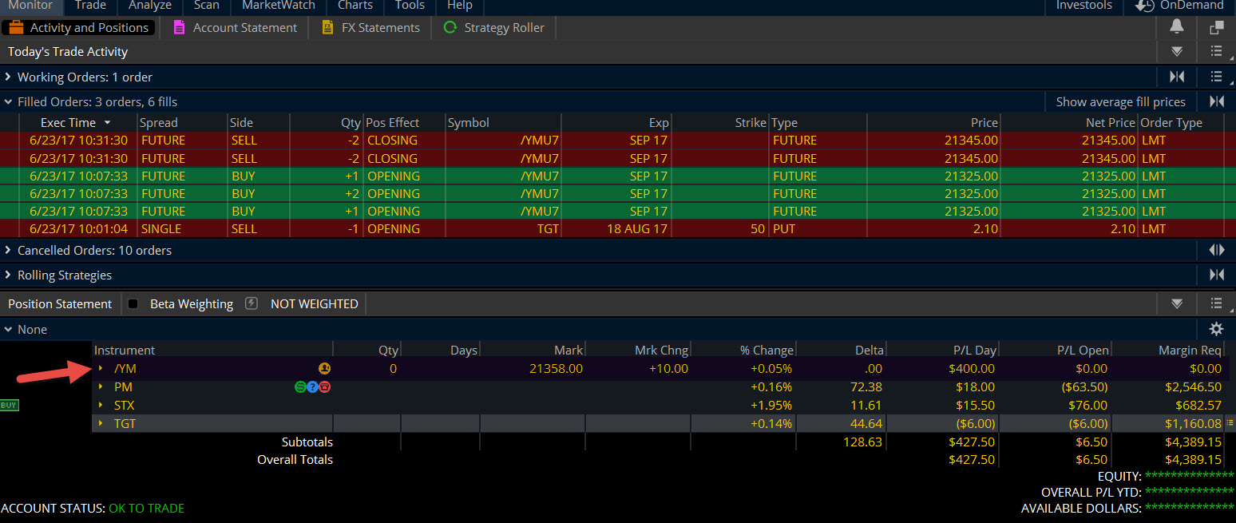Collapse Today's Trade Activity double chevron
This screenshot has height=523, width=1236.
pyautogui.click(x=1177, y=51)
